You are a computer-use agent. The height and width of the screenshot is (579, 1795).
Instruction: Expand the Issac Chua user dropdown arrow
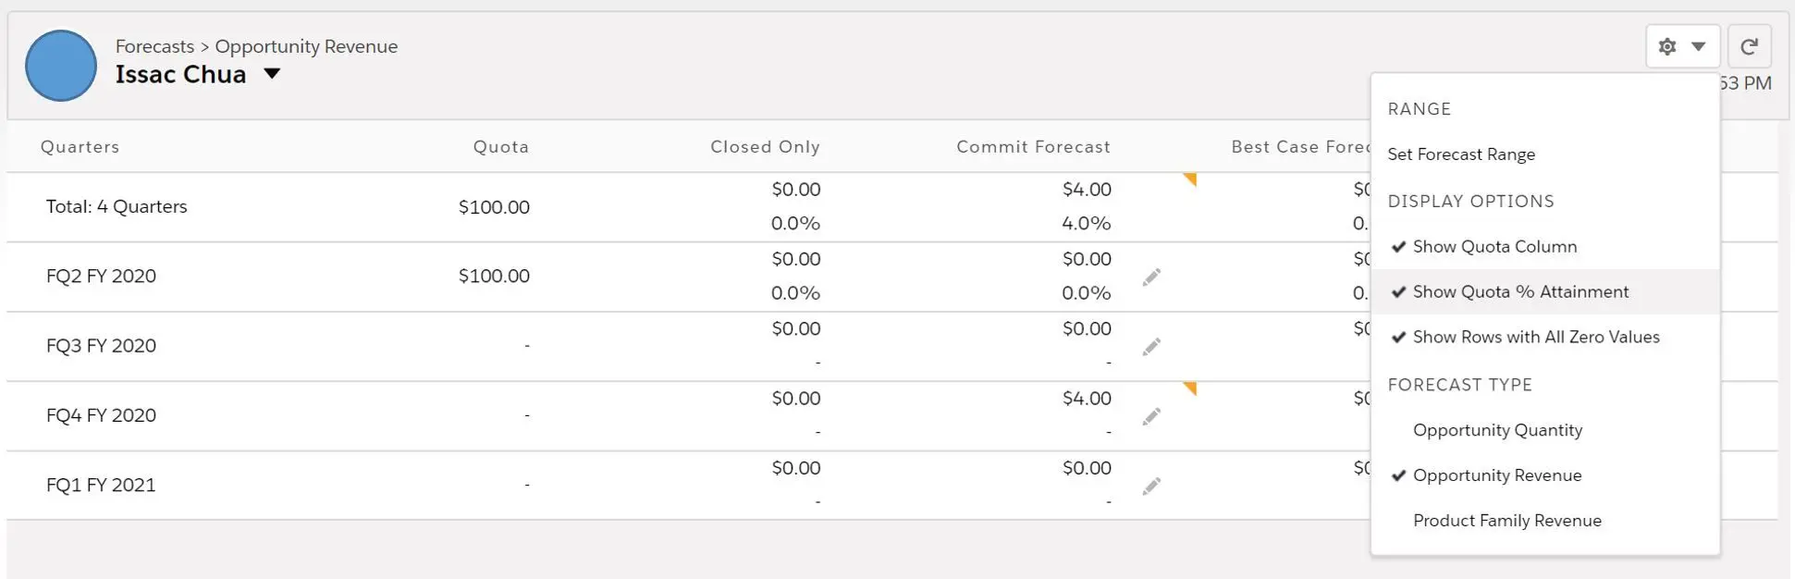coord(272,74)
